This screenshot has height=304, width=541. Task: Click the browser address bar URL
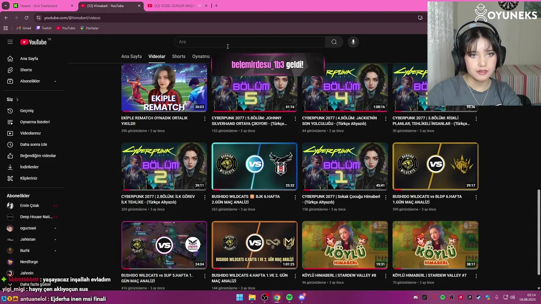(x=72, y=18)
